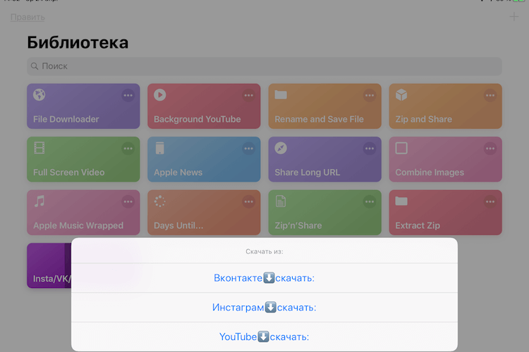Click spinner icon on Days Until...
Viewport: 529px width, 352px height.
[x=160, y=201]
